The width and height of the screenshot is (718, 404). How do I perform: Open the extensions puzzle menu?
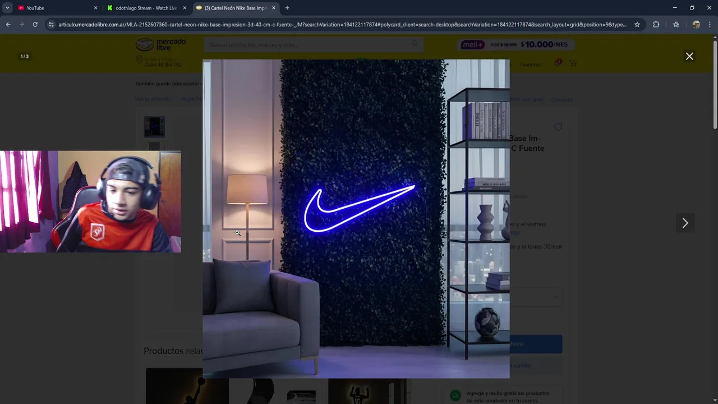click(x=656, y=25)
